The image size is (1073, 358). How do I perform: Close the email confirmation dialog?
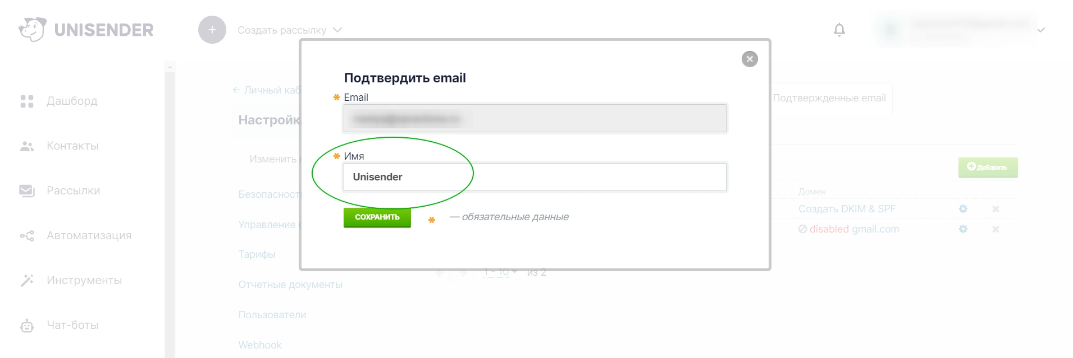(750, 59)
